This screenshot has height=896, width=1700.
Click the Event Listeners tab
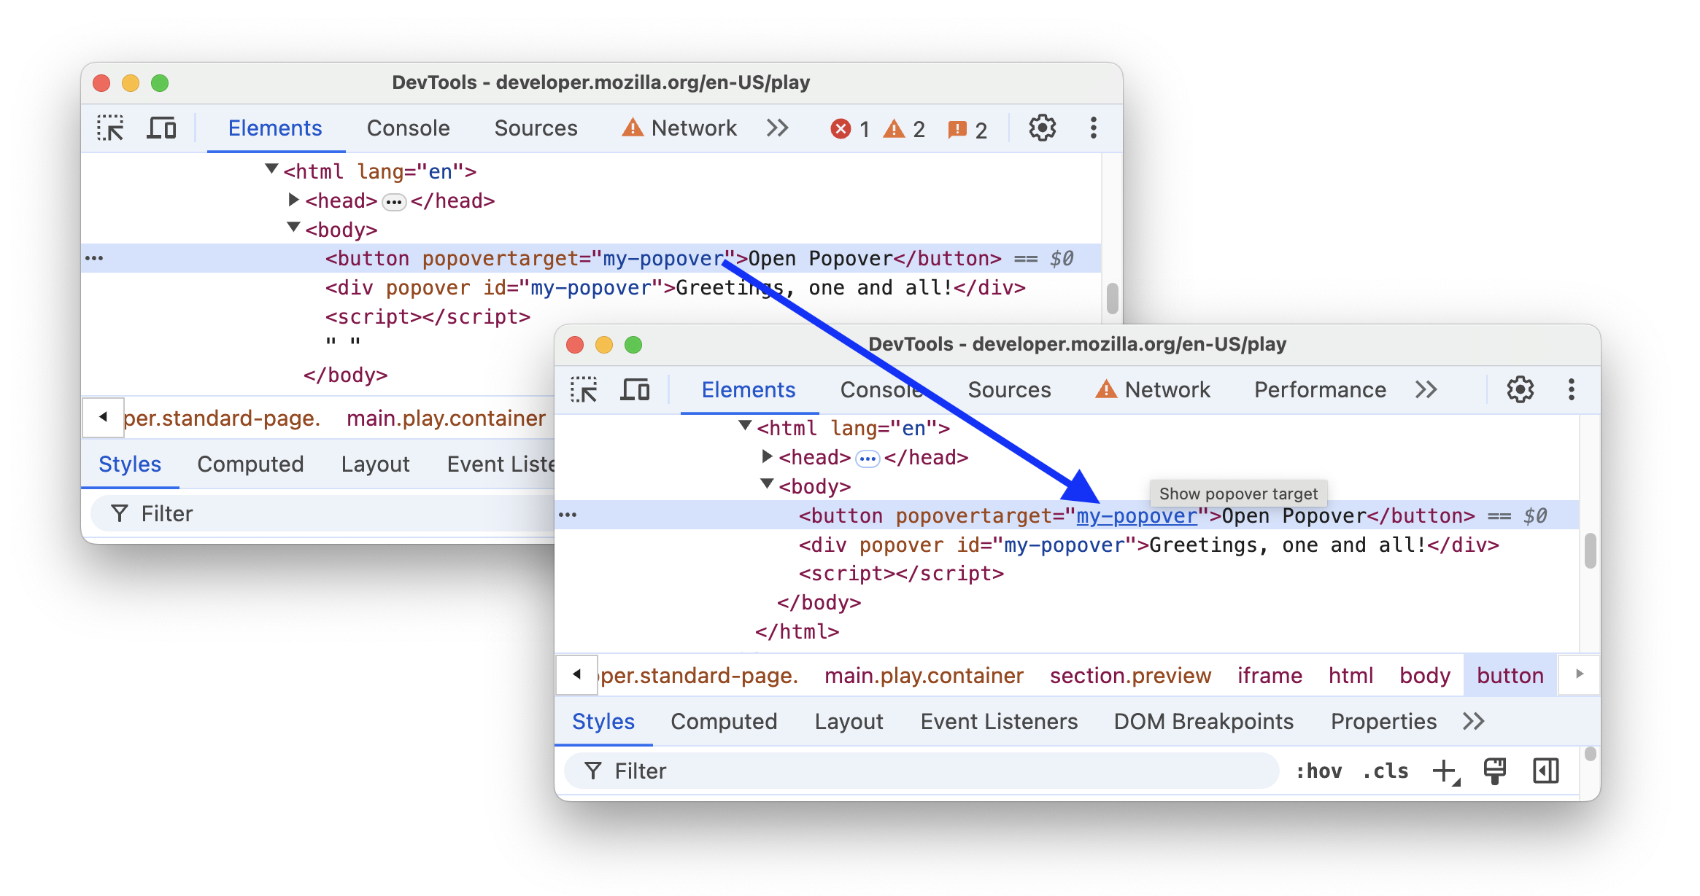998,722
